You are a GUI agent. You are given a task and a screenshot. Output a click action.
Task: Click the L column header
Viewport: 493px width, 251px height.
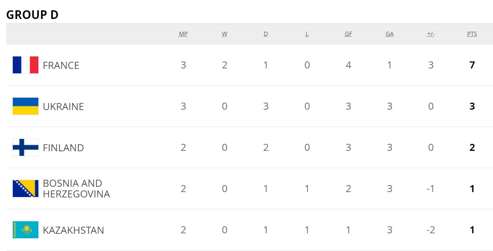[x=307, y=34]
